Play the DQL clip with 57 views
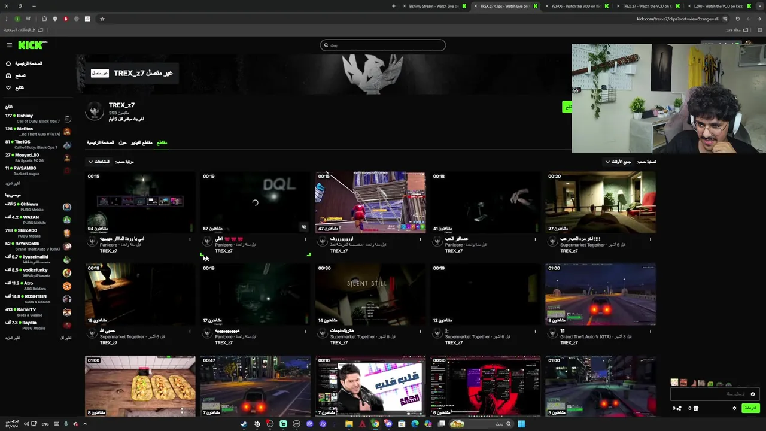Screen dimensions: 766x431 tap(255, 202)
